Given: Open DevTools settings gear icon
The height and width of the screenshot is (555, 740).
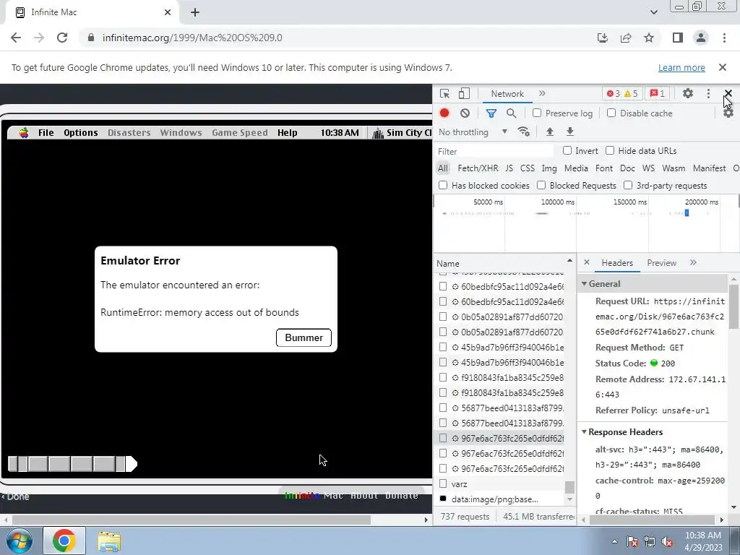Looking at the screenshot, I should click(688, 93).
